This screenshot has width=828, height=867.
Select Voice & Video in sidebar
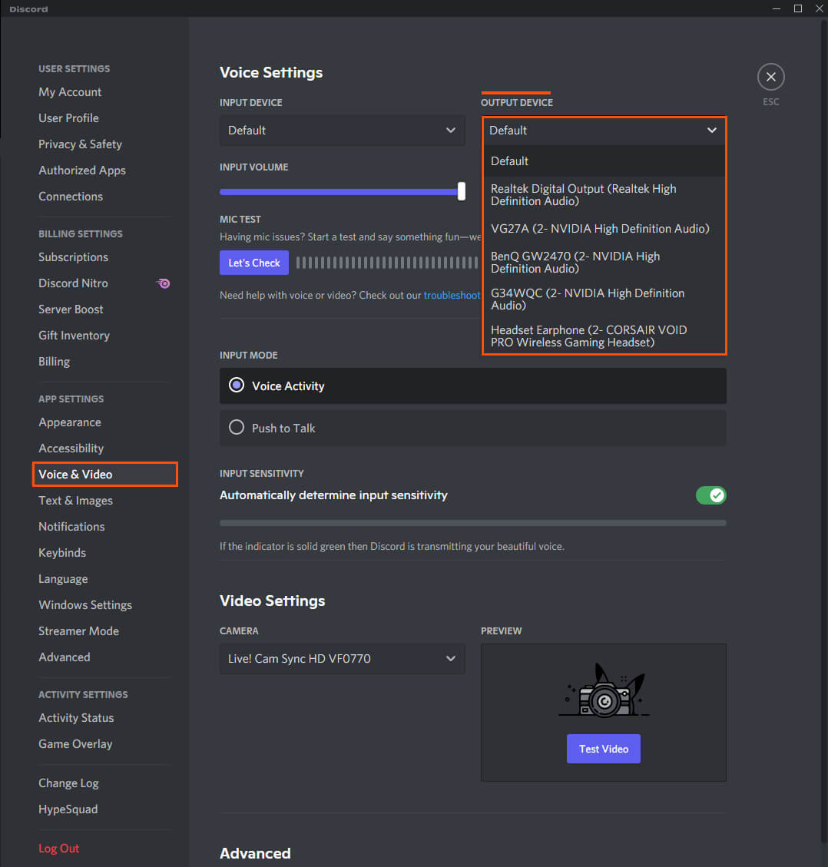click(x=104, y=475)
